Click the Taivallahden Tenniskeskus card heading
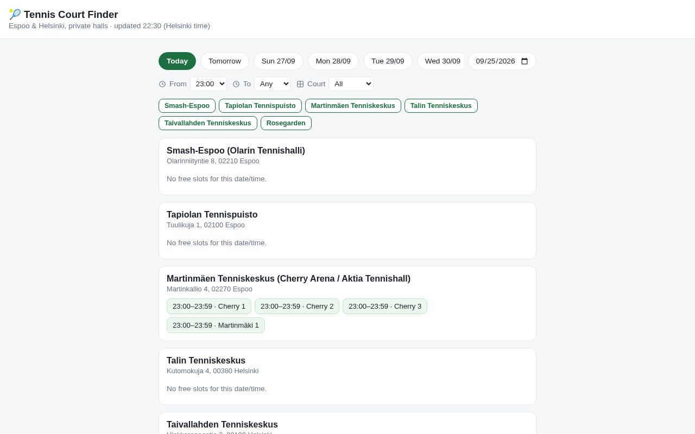The height and width of the screenshot is (434, 695). point(222,425)
